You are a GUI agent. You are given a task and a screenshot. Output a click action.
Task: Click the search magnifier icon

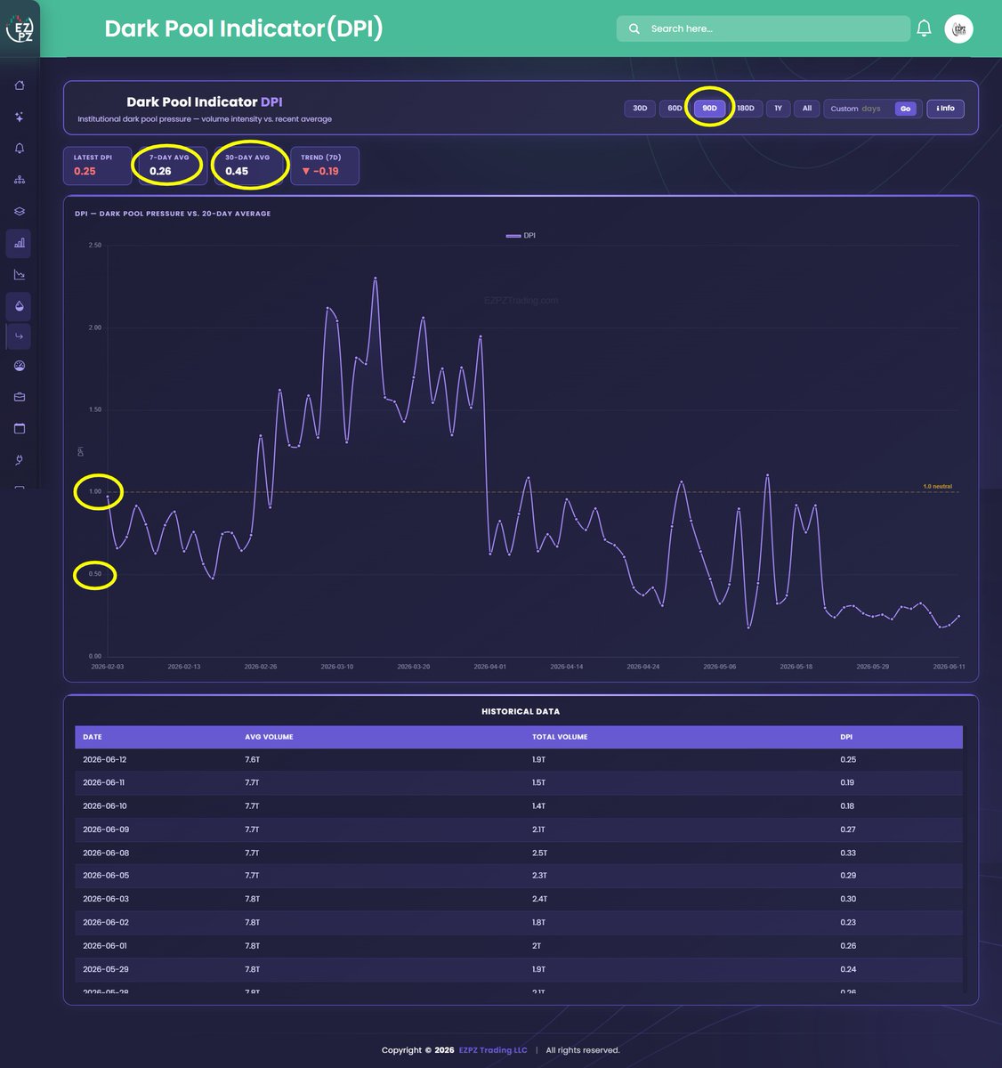point(634,28)
